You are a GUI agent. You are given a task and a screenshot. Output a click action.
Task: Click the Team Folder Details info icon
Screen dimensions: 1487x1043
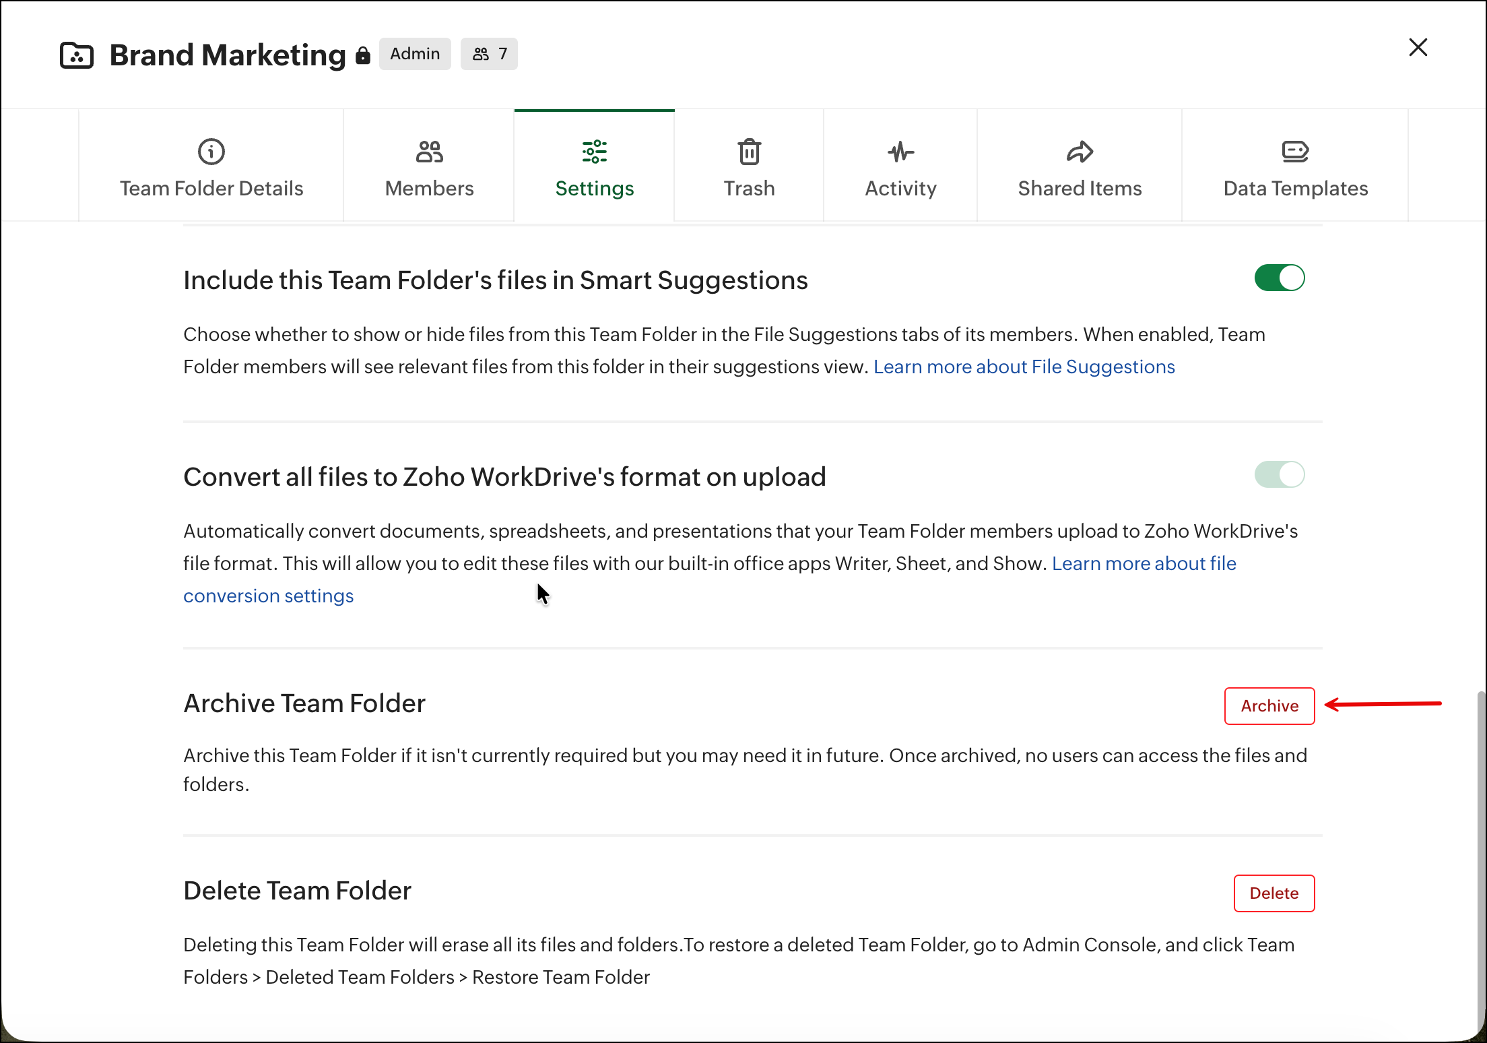click(x=211, y=152)
